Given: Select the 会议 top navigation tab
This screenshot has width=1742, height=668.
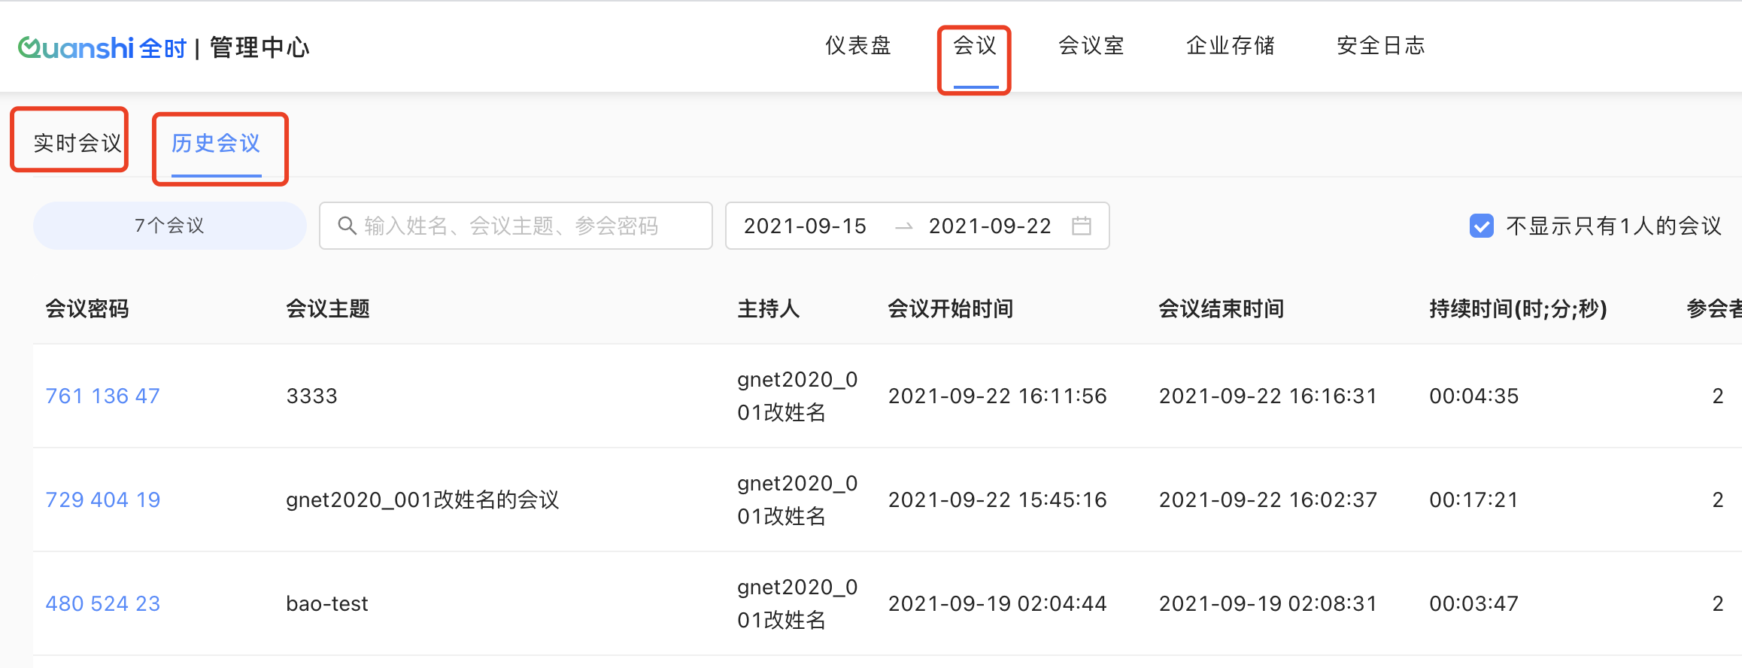Looking at the screenshot, I should click(975, 46).
